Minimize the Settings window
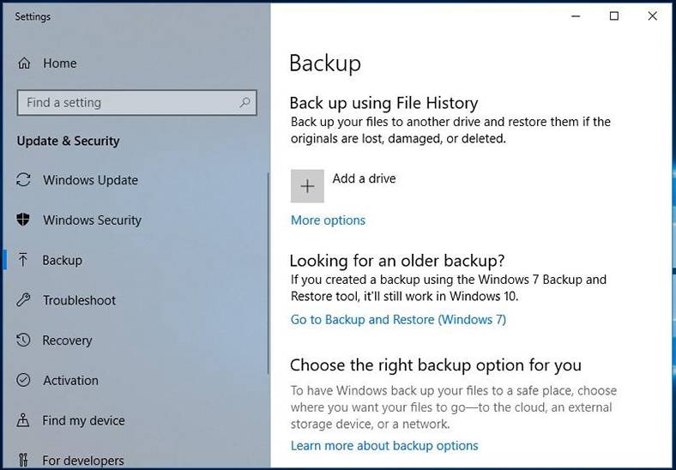The height and width of the screenshot is (470, 676). pyautogui.click(x=576, y=16)
